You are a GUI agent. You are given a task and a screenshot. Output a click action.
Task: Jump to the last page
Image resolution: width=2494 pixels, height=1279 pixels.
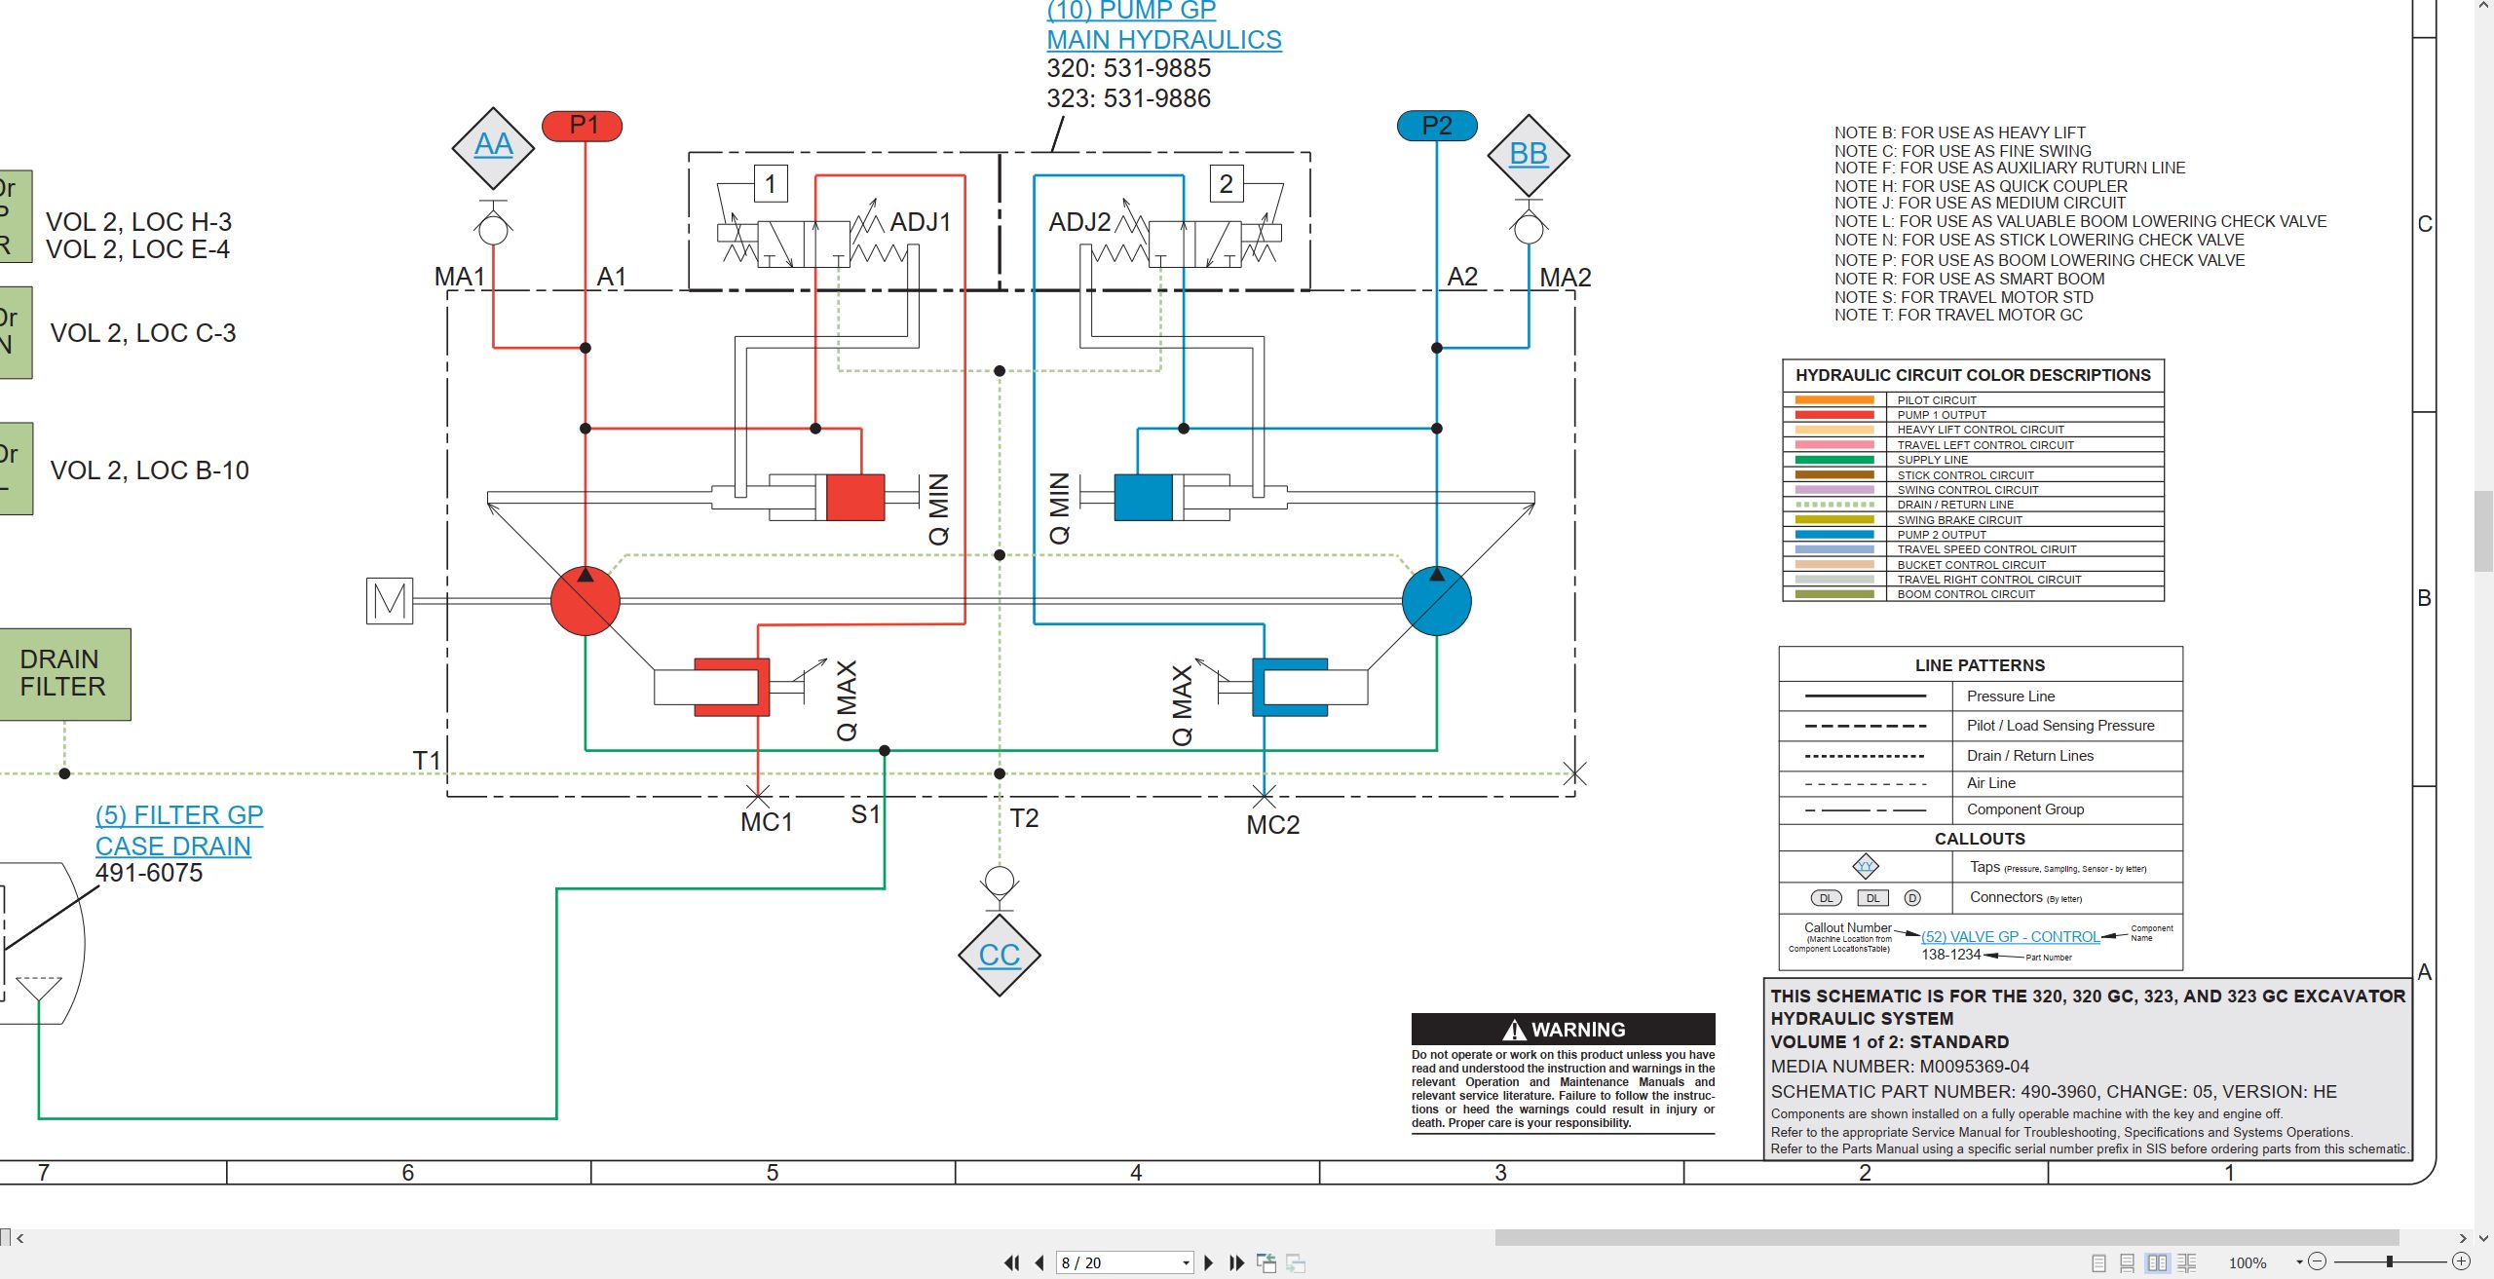coord(1237,1262)
